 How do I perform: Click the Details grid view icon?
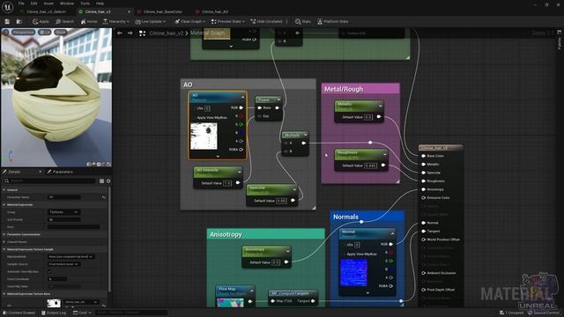pyautogui.click(x=102, y=181)
